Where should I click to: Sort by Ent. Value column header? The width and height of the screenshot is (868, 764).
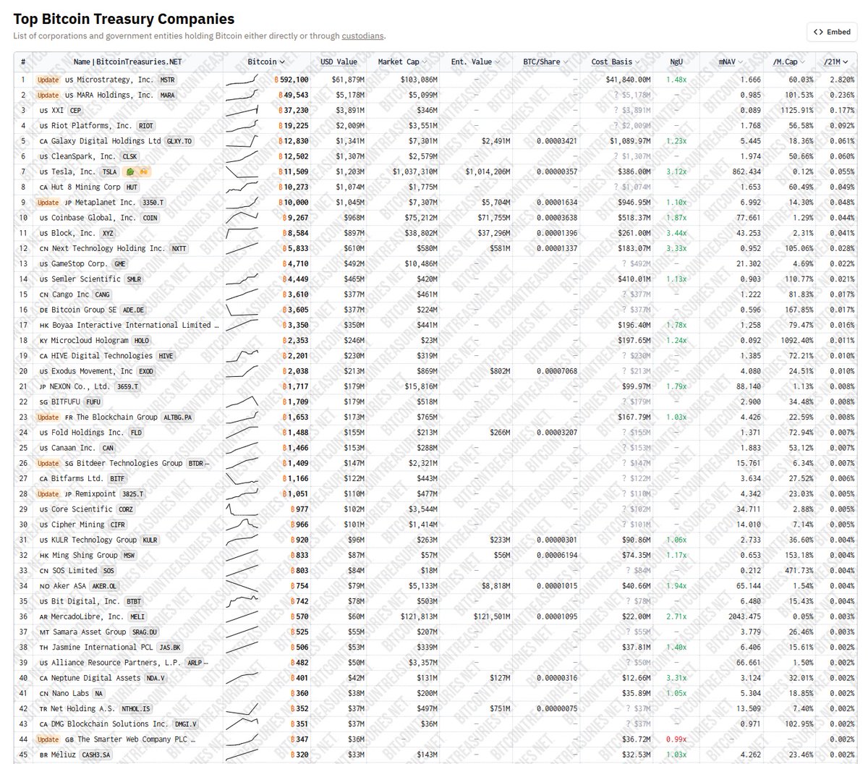click(475, 62)
